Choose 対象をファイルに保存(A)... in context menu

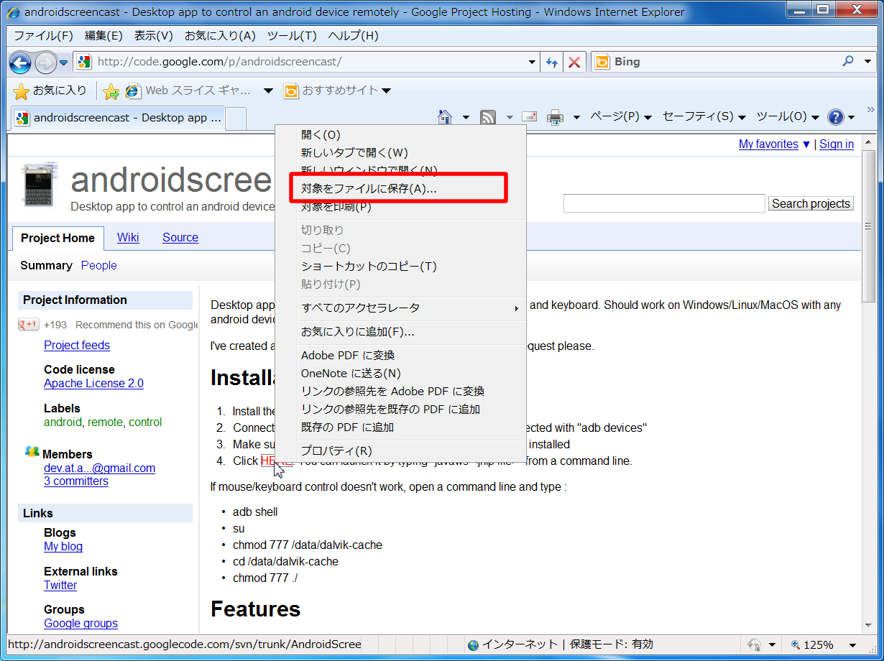click(401, 189)
